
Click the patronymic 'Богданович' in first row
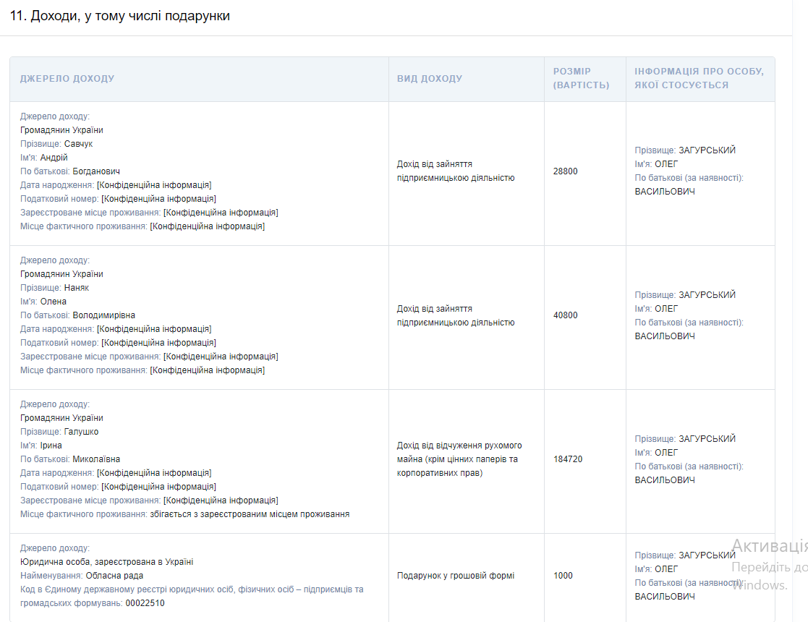pyautogui.click(x=96, y=171)
